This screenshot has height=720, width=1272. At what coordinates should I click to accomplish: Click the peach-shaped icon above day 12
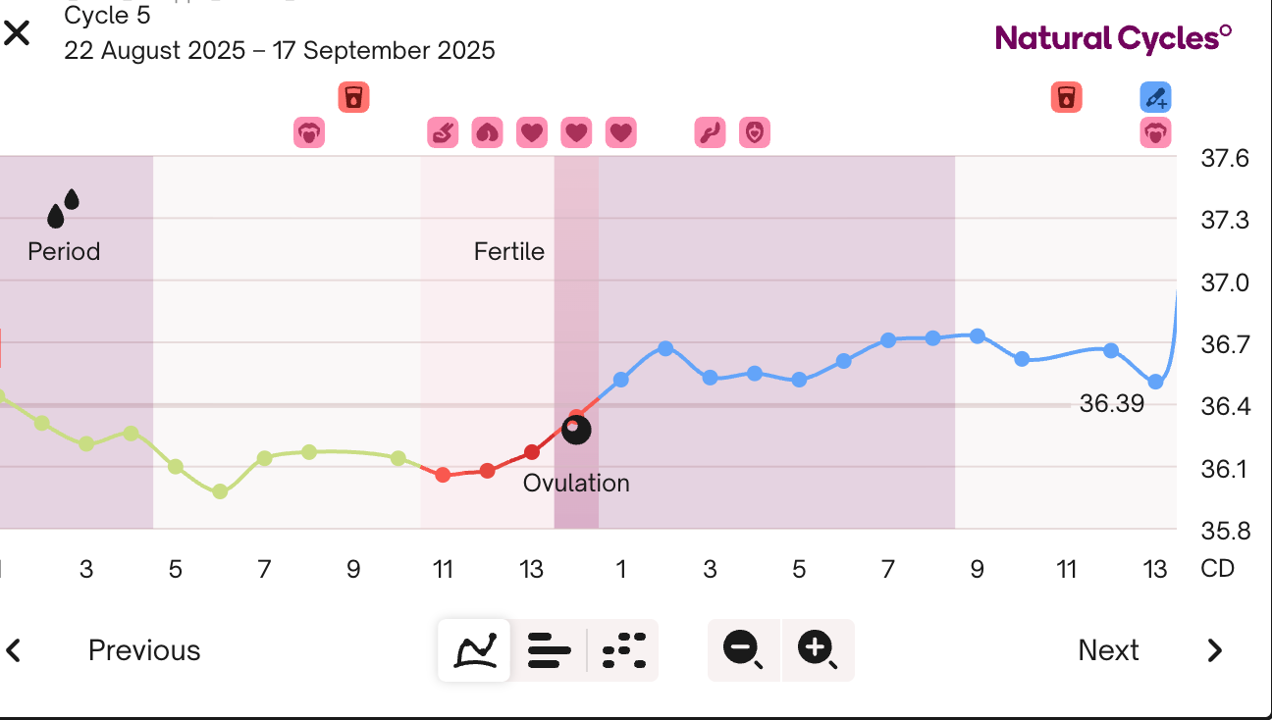click(x=487, y=131)
